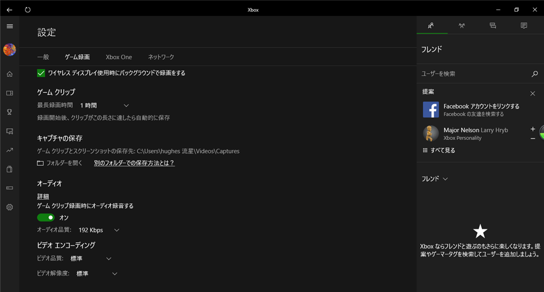Image resolution: width=544 pixels, height=292 pixels.
Task: Minimize the Xbox window
Action: click(498, 10)
